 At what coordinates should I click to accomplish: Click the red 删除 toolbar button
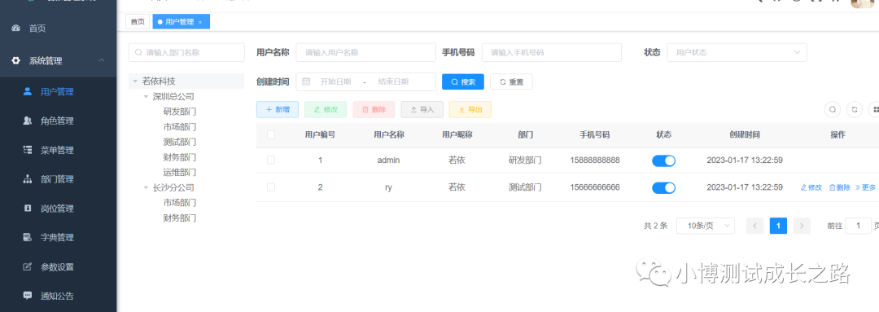[374, 109]
